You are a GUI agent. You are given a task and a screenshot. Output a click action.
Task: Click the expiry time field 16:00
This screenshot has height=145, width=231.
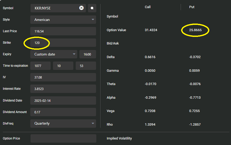(x=87, y=54)
